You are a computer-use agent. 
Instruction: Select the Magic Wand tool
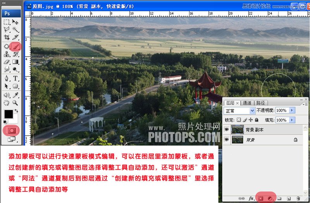click(x=15, y=29)
